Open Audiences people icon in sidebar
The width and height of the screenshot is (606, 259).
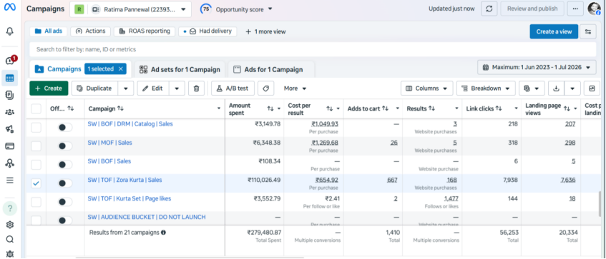[10, 112]
